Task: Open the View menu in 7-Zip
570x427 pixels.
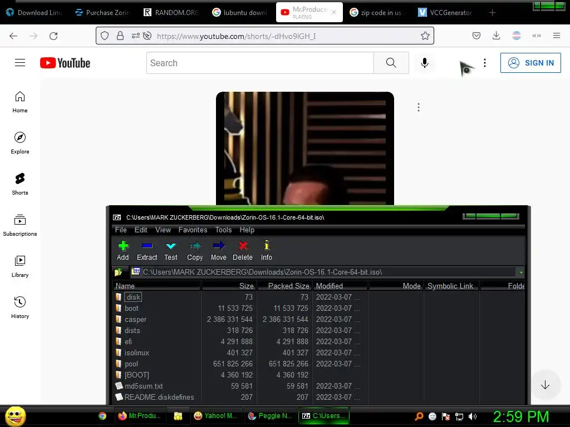Action: coord(163,230)
